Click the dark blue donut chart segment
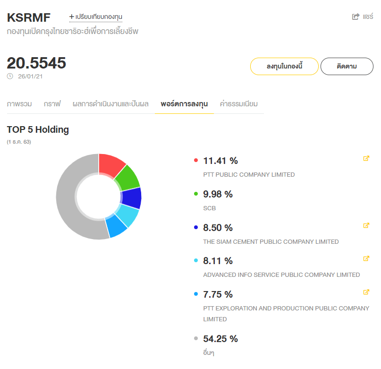 coord(131,198)
